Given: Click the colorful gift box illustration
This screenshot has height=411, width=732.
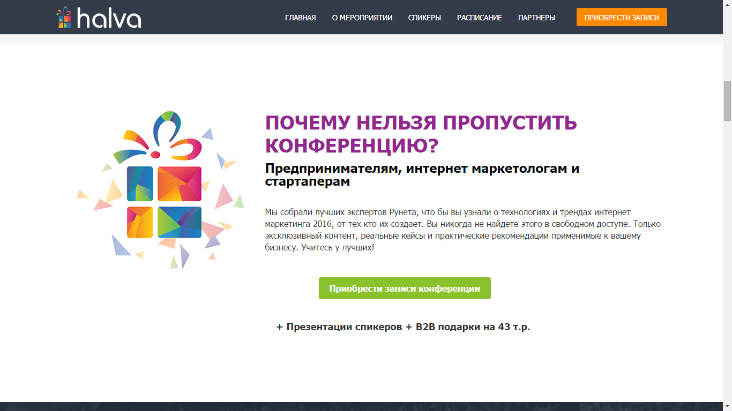Looking at the screenshot, I should click(161, 190).
